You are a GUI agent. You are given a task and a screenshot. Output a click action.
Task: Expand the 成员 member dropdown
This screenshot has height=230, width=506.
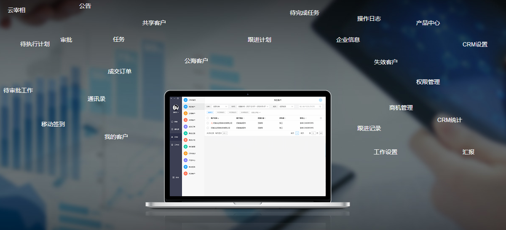(x=286, y=107)
